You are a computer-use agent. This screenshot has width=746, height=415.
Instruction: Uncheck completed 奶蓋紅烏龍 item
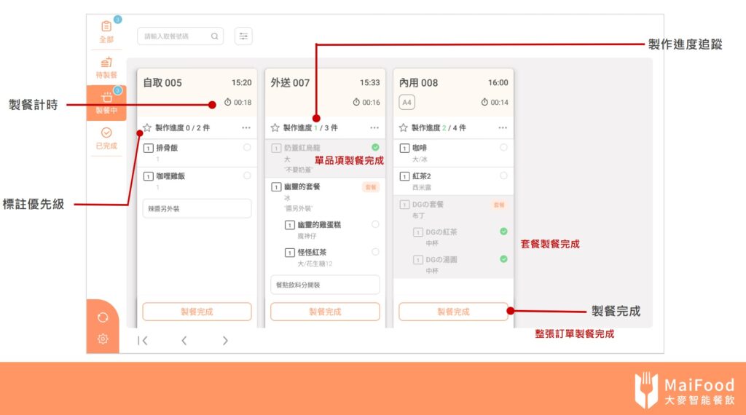pyautogui.click(x=375, y=148)
